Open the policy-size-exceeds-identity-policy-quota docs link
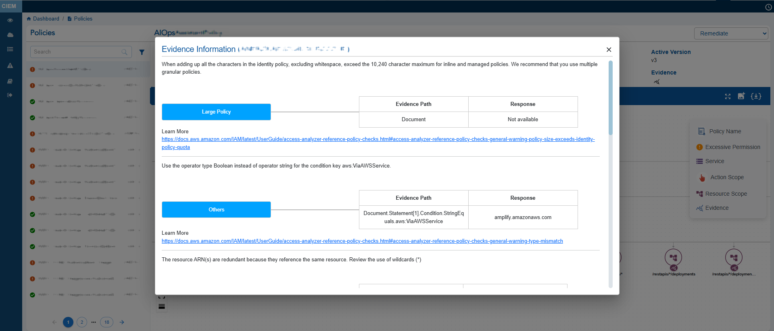Image resolution: width=774 pixels, height=331 pixels. tap(378, 139)
